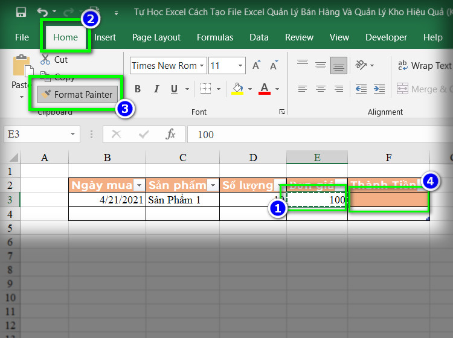Open the Ngày mua filter dropdown
453x338 pixels.
(x=140, y=185)
